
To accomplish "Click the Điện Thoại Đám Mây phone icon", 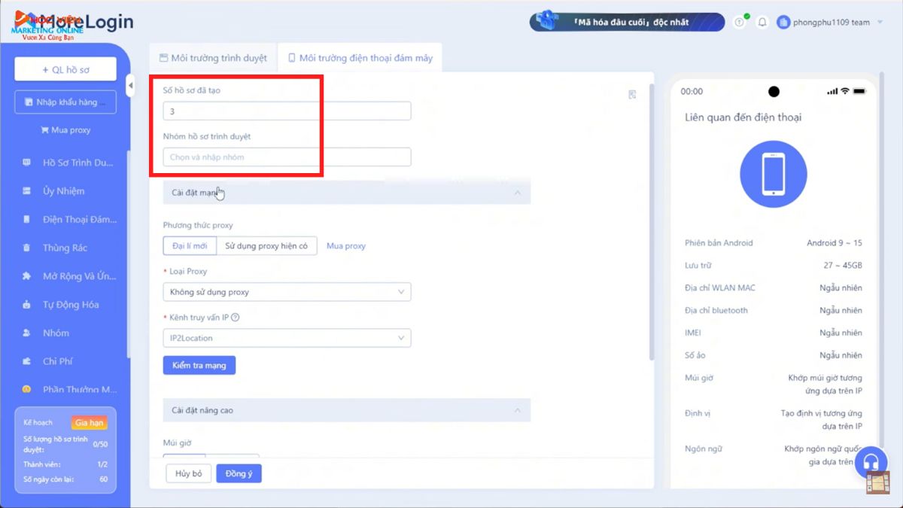I will click(27, 220).
